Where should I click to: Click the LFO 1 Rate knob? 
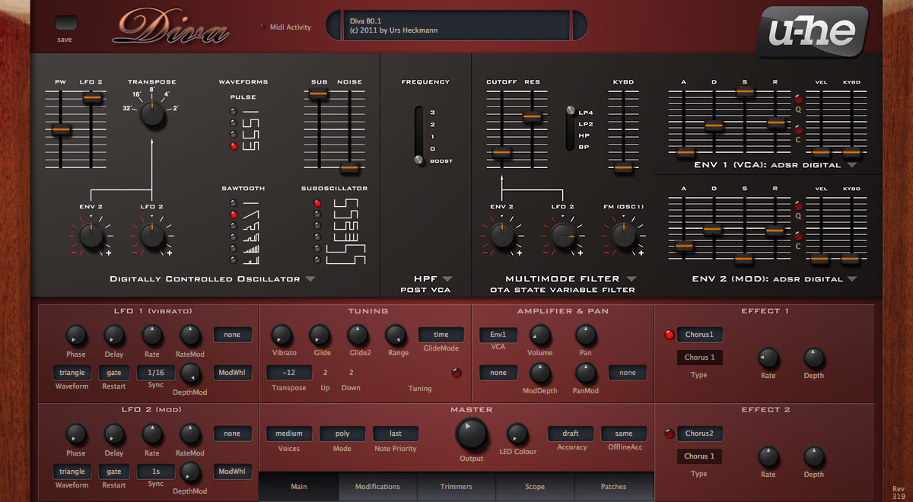point(152,335)
